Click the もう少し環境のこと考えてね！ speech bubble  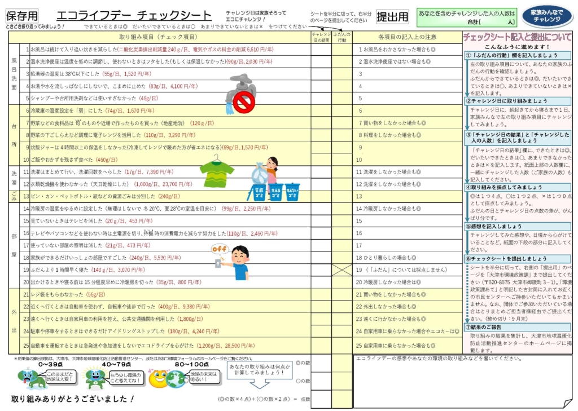point(125,377)
